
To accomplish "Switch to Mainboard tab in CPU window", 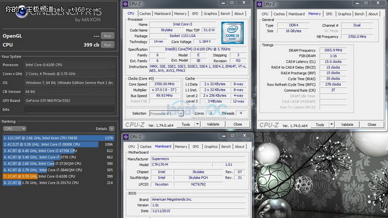I will [162, 14].
